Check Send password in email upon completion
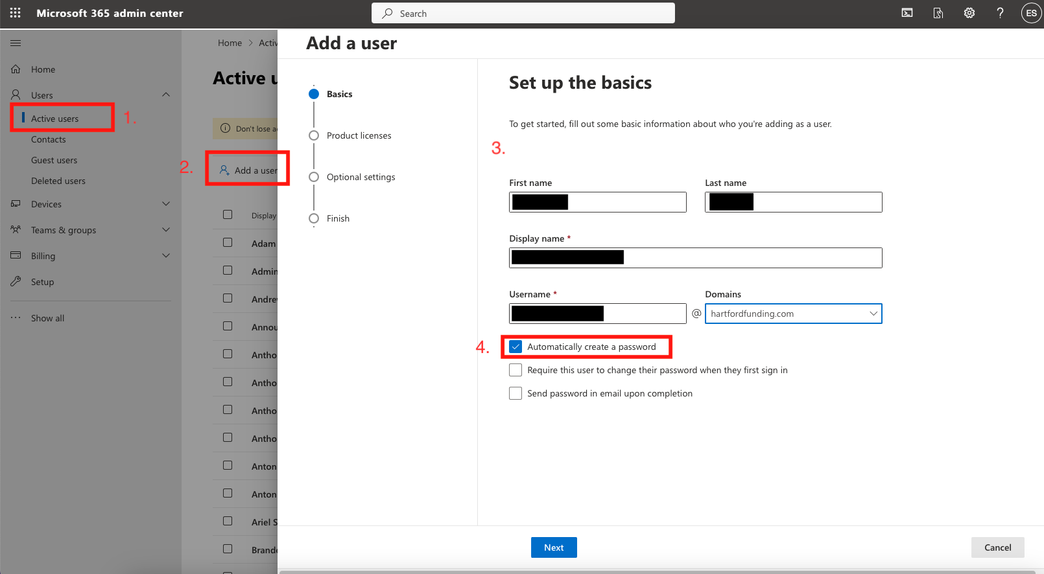Screen dimensions: 1044x574 [516, 393]
